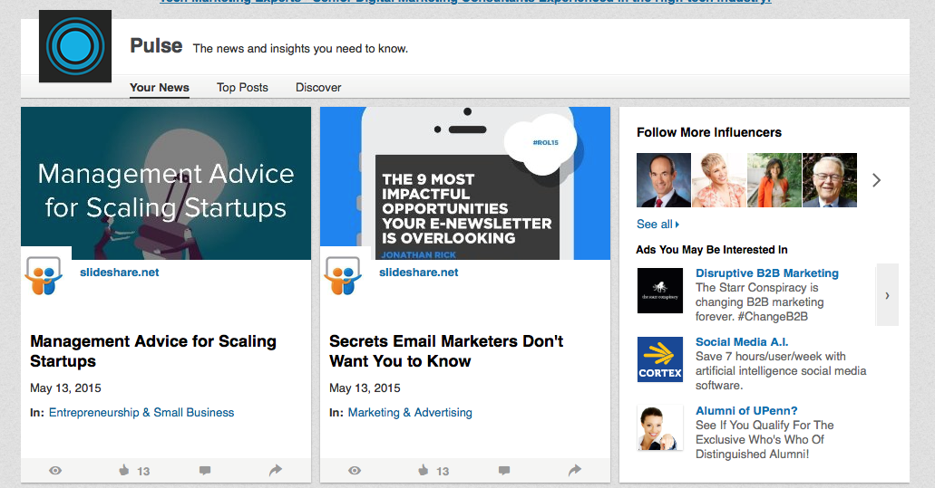Open the Management Advice for Scaling Startups cover image
The width and height of the screenshot is (935, 488).
166,183
